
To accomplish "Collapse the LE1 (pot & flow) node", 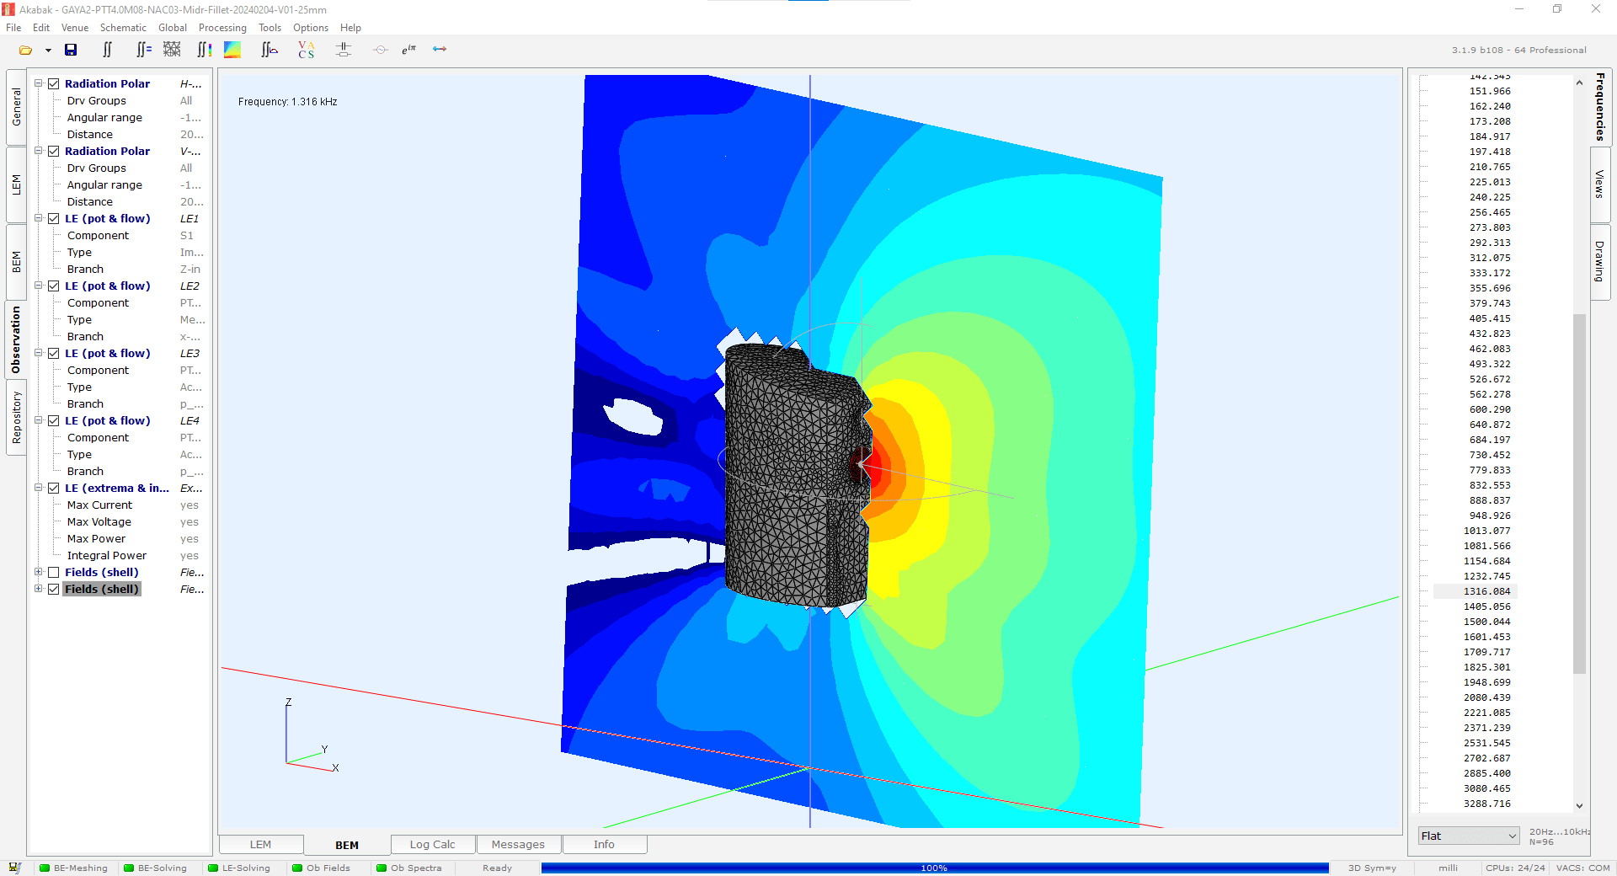I will pyautogui.click(x=38, y=218).
